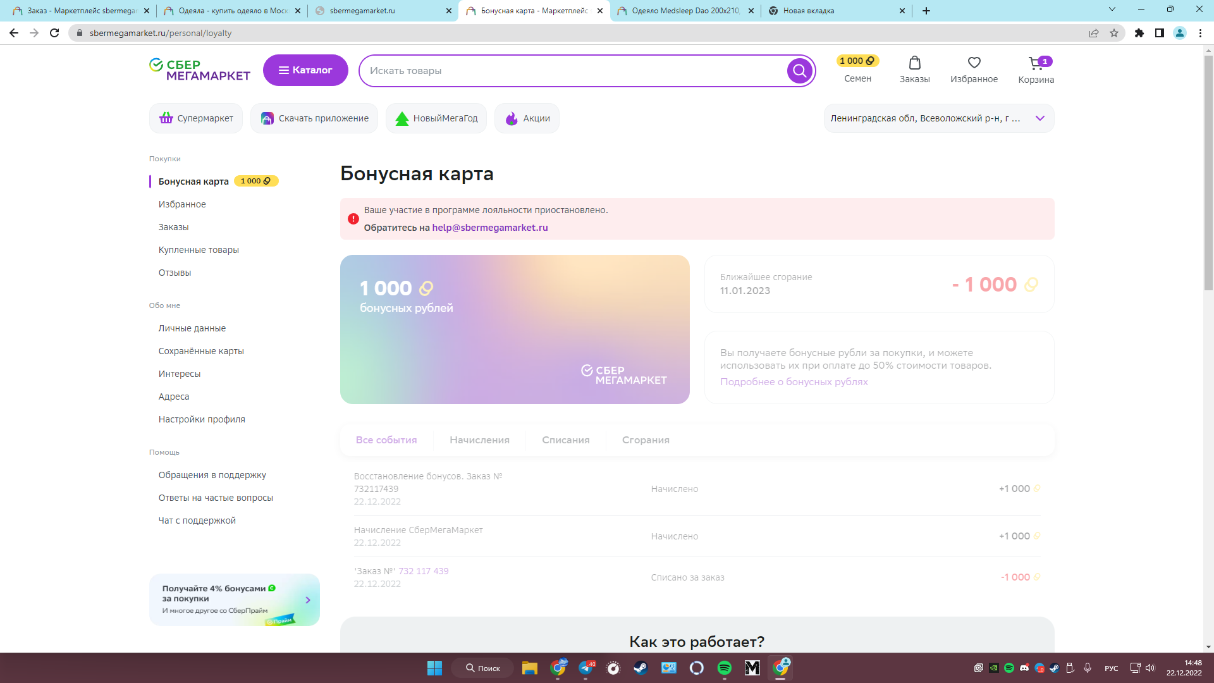Open order link 732 117 439
The image size is (1214, 683).
pos(424,571)
